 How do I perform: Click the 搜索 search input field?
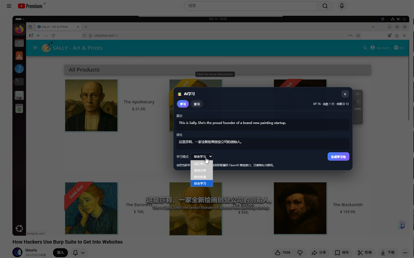[x=251, y=6]
